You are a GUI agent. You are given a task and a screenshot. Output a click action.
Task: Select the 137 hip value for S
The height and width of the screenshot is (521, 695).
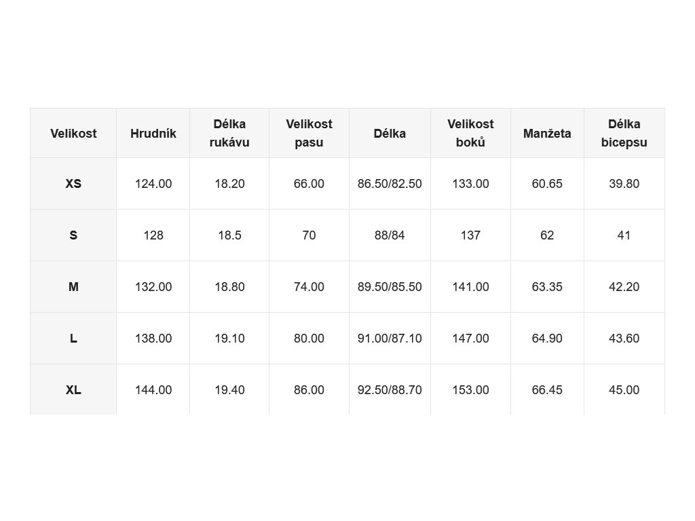point(470,235)
